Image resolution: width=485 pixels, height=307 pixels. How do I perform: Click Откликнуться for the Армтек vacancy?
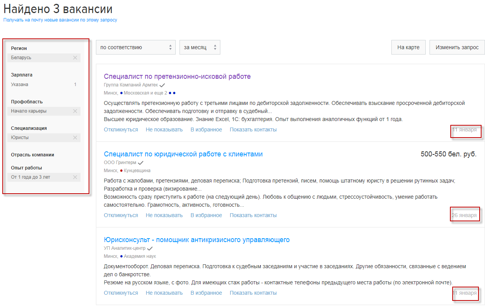(x=121, y=129)
